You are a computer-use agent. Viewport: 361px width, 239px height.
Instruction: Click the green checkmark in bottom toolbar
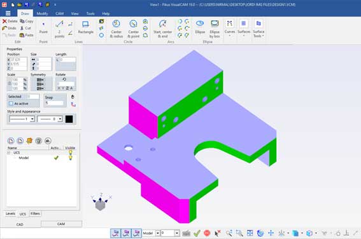pos(197,233)
